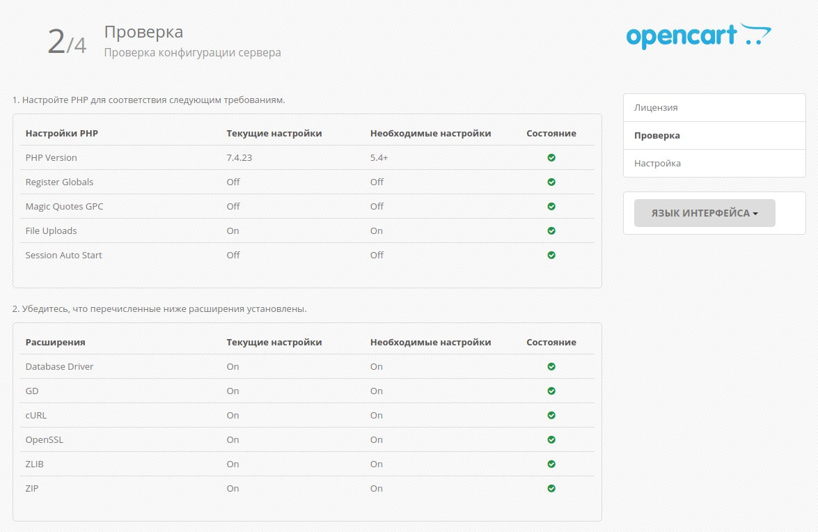Click the OpenCart logo

[698, 36]
